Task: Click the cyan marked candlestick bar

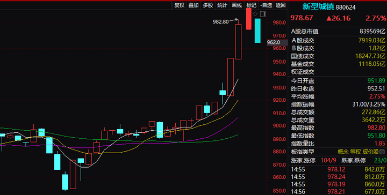Action: (257, 31)
